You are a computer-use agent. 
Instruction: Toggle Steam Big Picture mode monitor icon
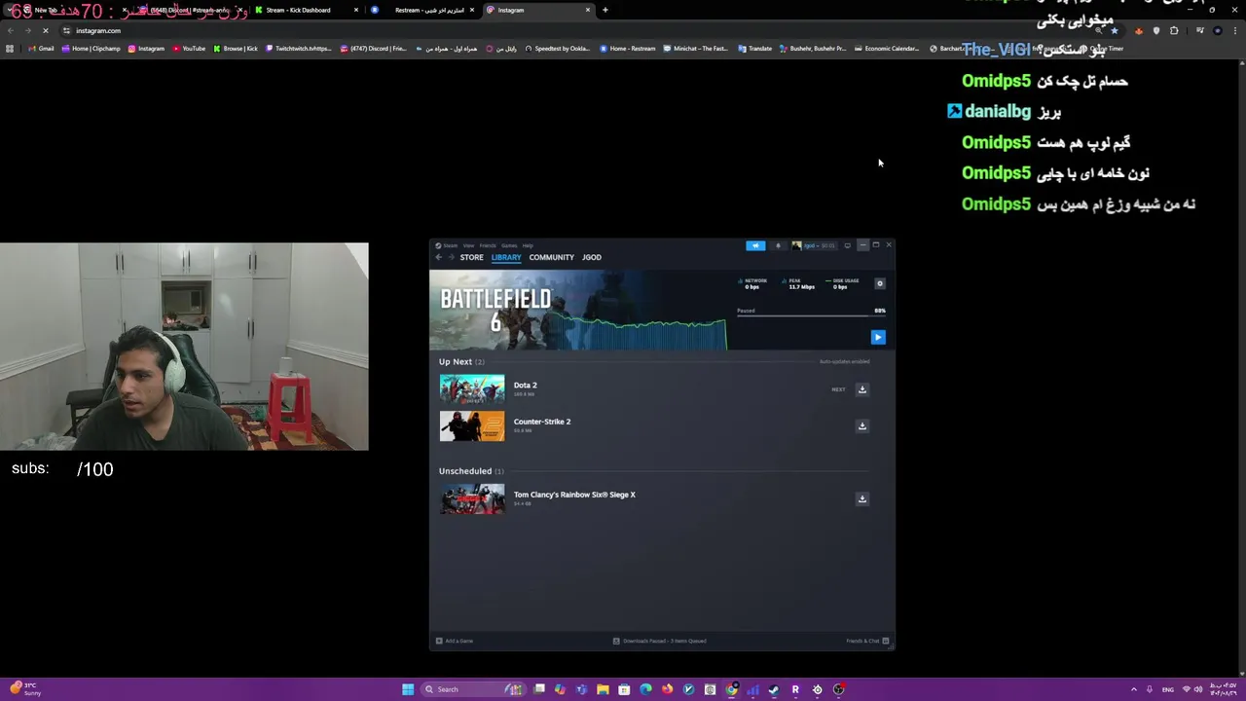tap(847, 245)
